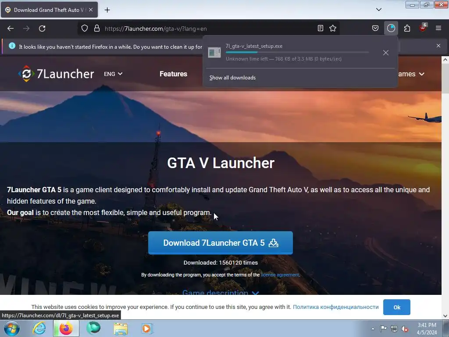Reload the current page
This screenshot has height=337, width=449.
coord(42,29)
